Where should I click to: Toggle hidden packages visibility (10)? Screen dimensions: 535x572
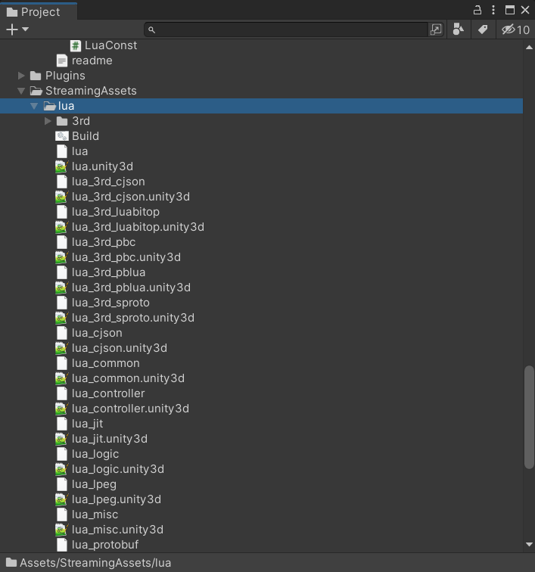tap(515, 30)
